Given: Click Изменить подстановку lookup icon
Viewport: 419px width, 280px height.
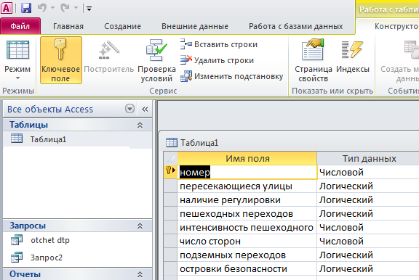Looking at the screenshot, I should (x=186, y=76).
